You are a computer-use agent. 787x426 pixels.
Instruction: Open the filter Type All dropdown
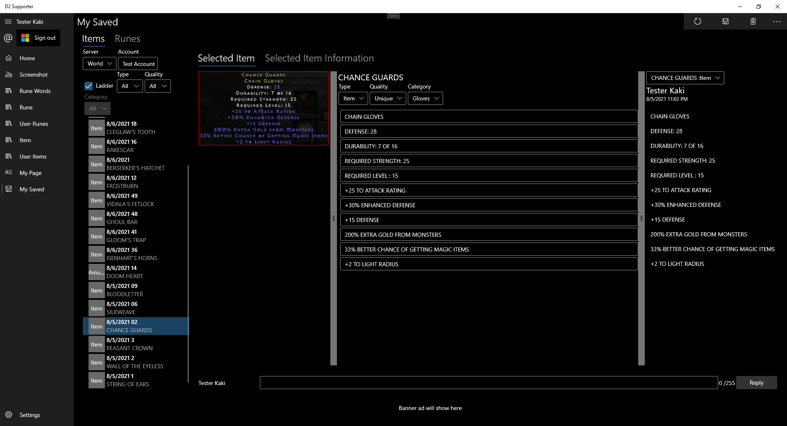130,86
